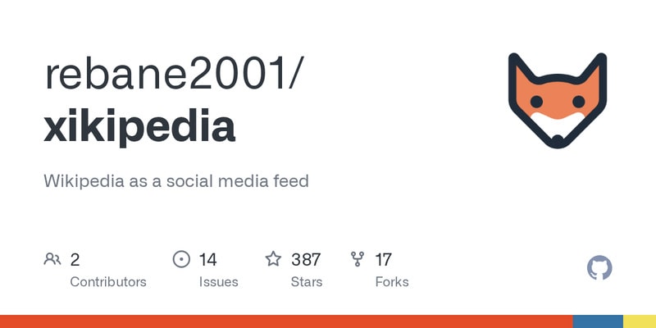Viewport: 656px width, 328px height.
Task: Click the forks count 17
Action: 383,260
